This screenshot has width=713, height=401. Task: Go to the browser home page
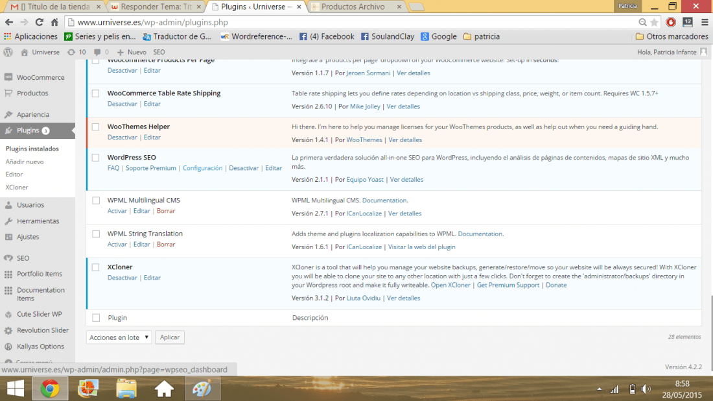54,22
